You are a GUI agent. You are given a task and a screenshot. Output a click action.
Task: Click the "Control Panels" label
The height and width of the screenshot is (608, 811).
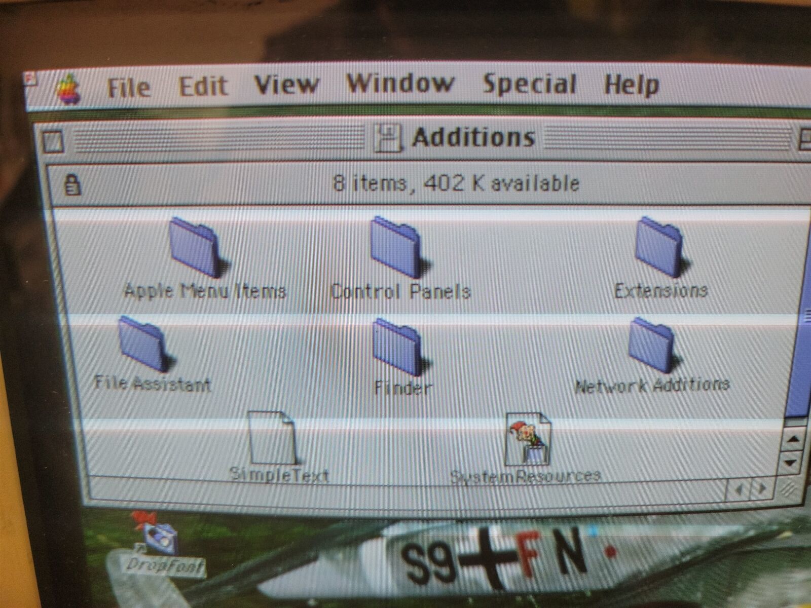[400, 292]
